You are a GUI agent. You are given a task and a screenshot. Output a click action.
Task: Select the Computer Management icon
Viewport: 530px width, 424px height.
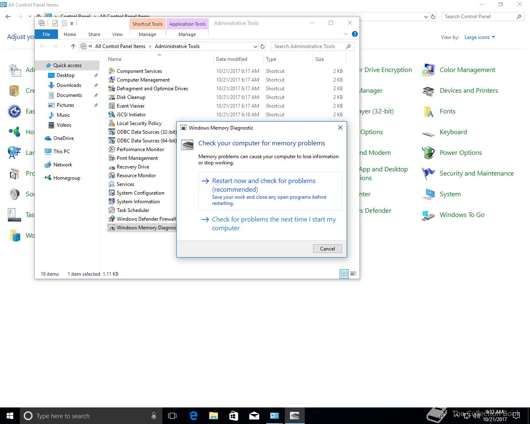111,80
